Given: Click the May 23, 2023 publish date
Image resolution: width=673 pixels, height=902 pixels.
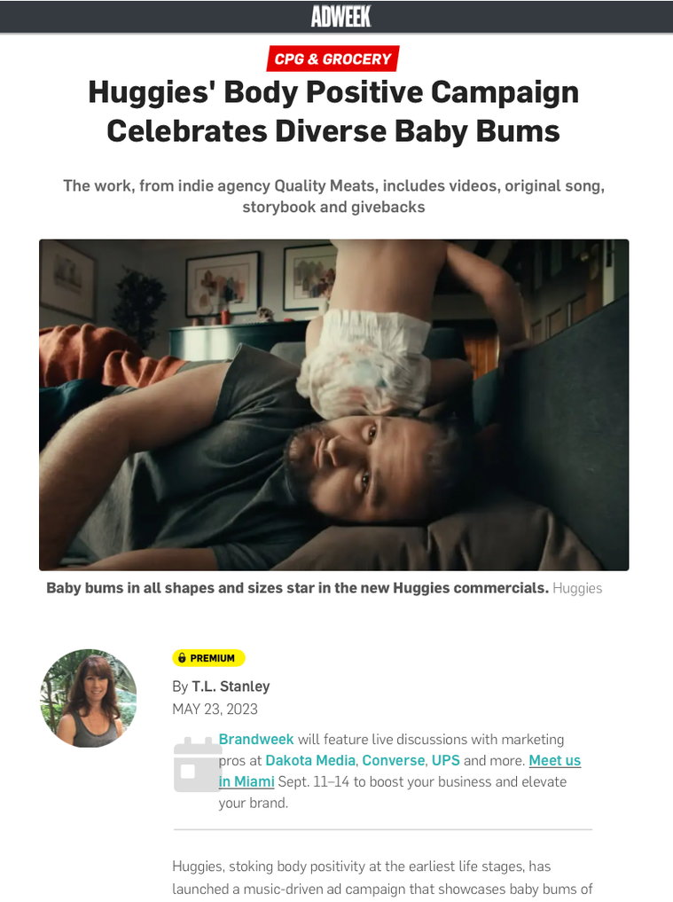Looking at the screenshot, I should pos(215,710).
